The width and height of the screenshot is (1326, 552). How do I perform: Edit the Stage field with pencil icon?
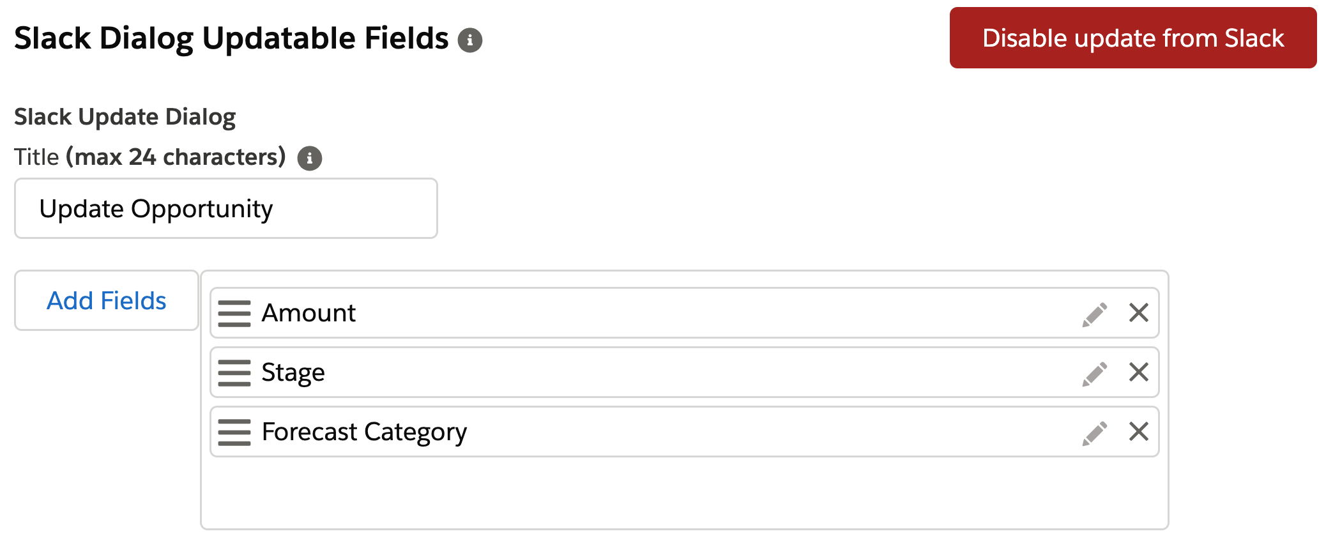coord(1094,373)
